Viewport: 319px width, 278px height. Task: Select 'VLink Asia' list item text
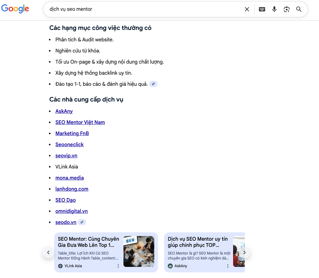click(x=67, y=167)
